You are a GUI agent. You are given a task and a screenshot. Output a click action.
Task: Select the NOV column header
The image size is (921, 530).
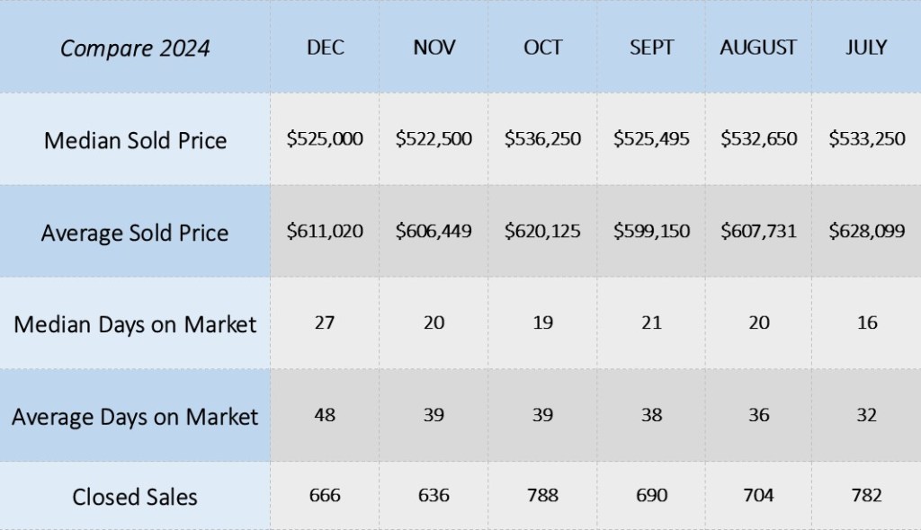(x=434, y=47)
